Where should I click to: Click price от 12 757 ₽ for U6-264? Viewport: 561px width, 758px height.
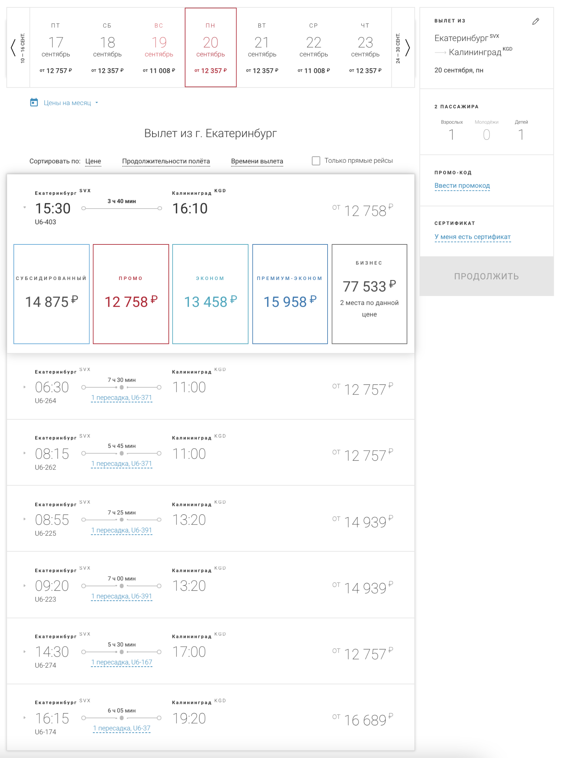(x=363, y=389)
